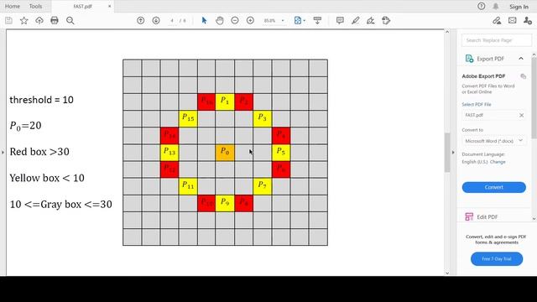Image resolution: width=537 pixels, height=302 pixels.
Task: Click the Edit PDF label
Action: coord(487,217)
